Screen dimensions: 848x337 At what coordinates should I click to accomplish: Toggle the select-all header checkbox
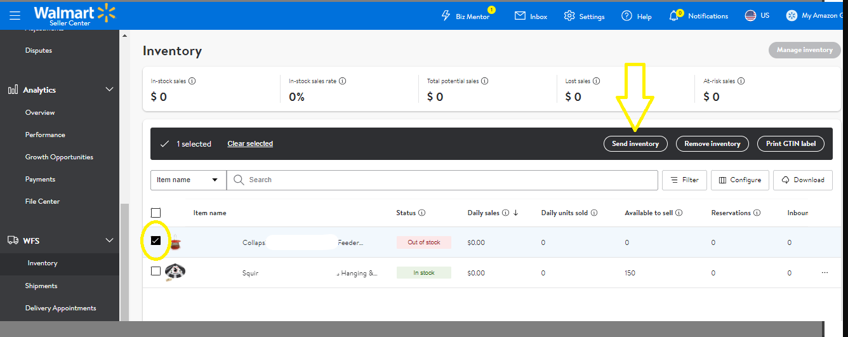156,213
